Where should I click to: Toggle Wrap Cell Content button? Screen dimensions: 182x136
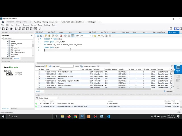point(98,66)
